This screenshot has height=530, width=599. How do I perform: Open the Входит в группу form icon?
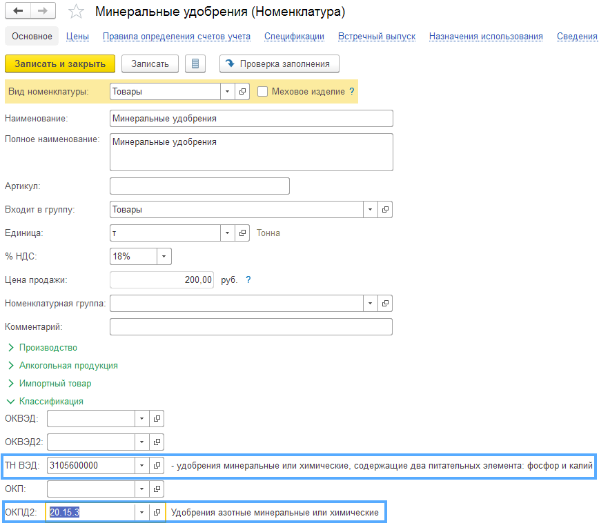pos(386,210)
